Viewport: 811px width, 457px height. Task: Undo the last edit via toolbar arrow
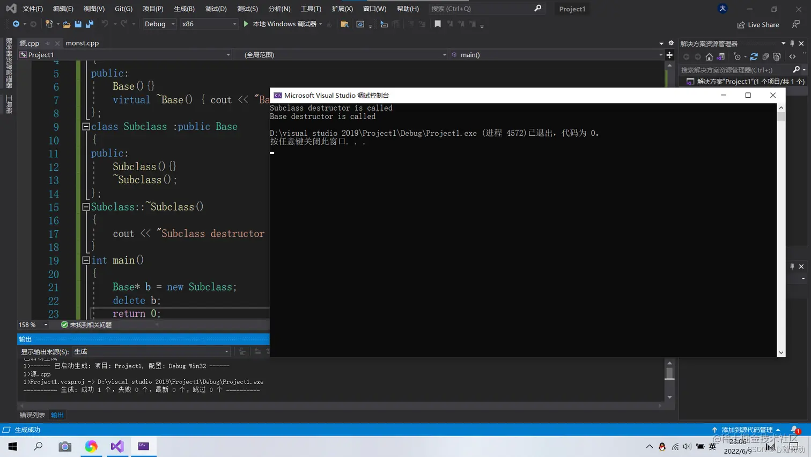[105, 24]
